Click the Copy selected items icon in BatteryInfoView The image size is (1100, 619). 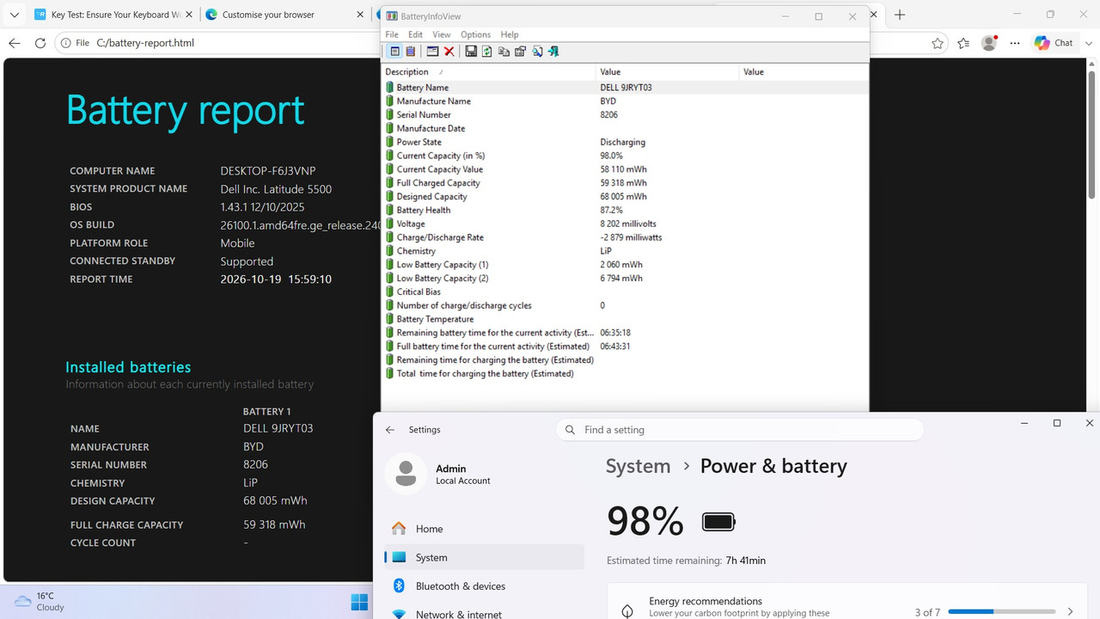[504, 52]
